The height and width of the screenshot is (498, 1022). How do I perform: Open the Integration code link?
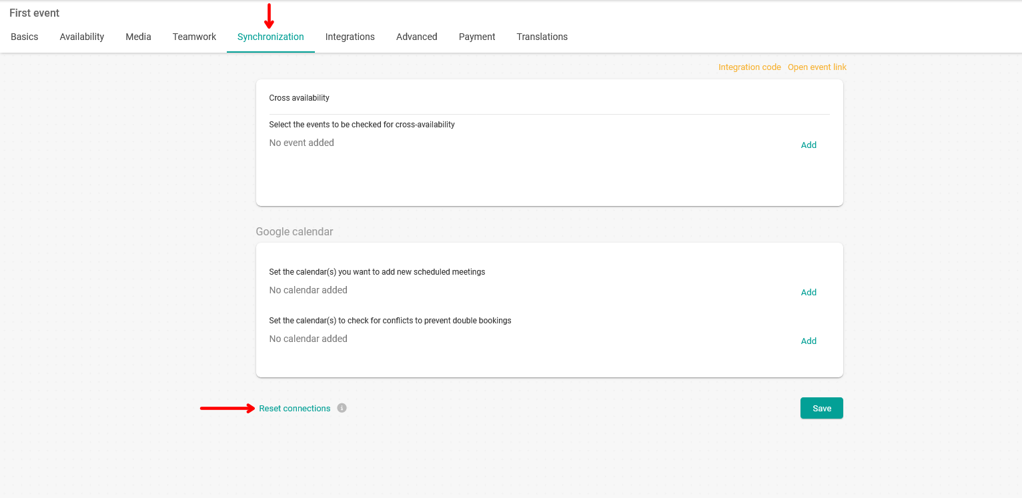click(750, 67)
